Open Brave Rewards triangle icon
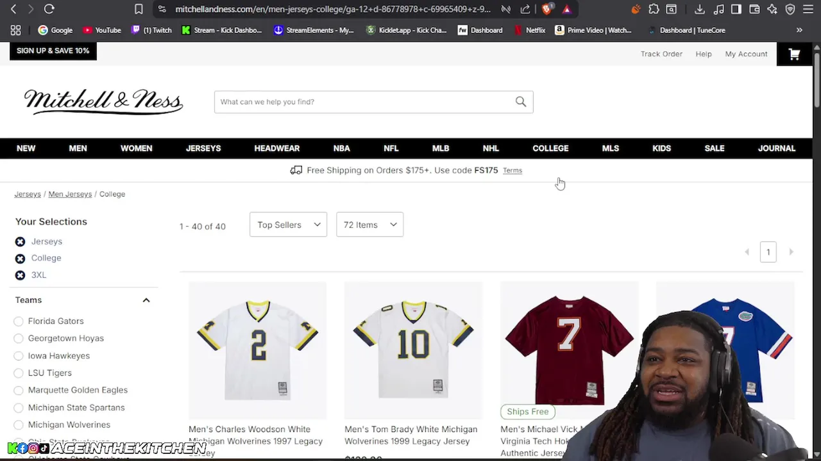 [x=566, y=9]
